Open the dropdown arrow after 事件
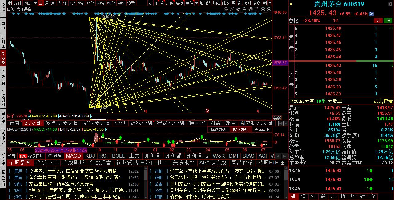Image resolution: width=394 pixels, height=200 pixels. pyautogui.click(x=196, y=3)
